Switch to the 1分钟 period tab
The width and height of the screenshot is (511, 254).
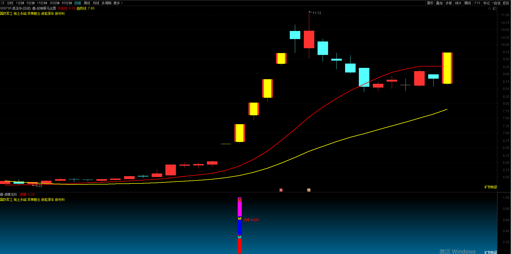[20, 3]
